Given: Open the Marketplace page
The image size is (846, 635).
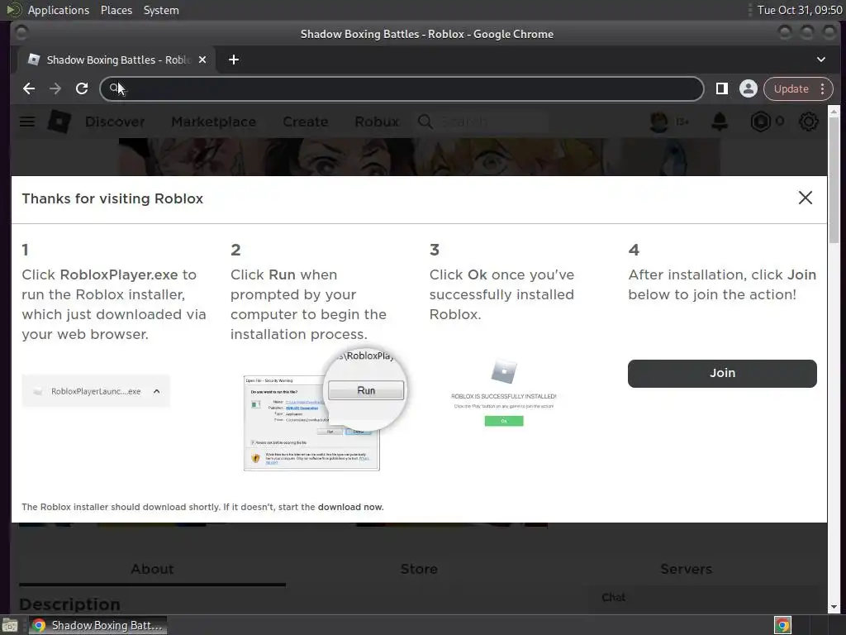Looking at the screenshot, I should click(214, 122).
